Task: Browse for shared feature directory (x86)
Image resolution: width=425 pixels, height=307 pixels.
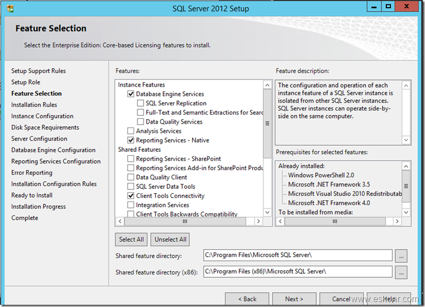Action: pos(401,273)
